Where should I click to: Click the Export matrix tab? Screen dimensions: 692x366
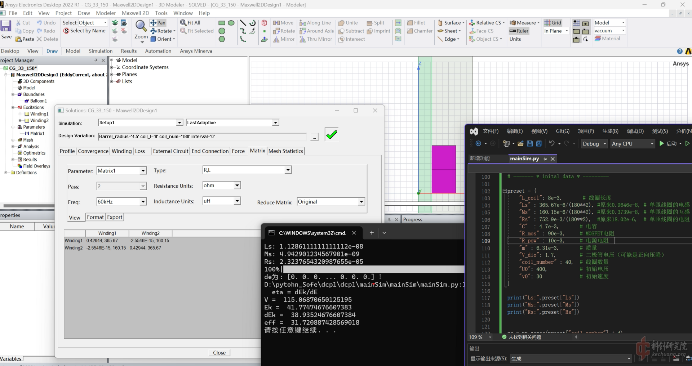tap(115, 217)
